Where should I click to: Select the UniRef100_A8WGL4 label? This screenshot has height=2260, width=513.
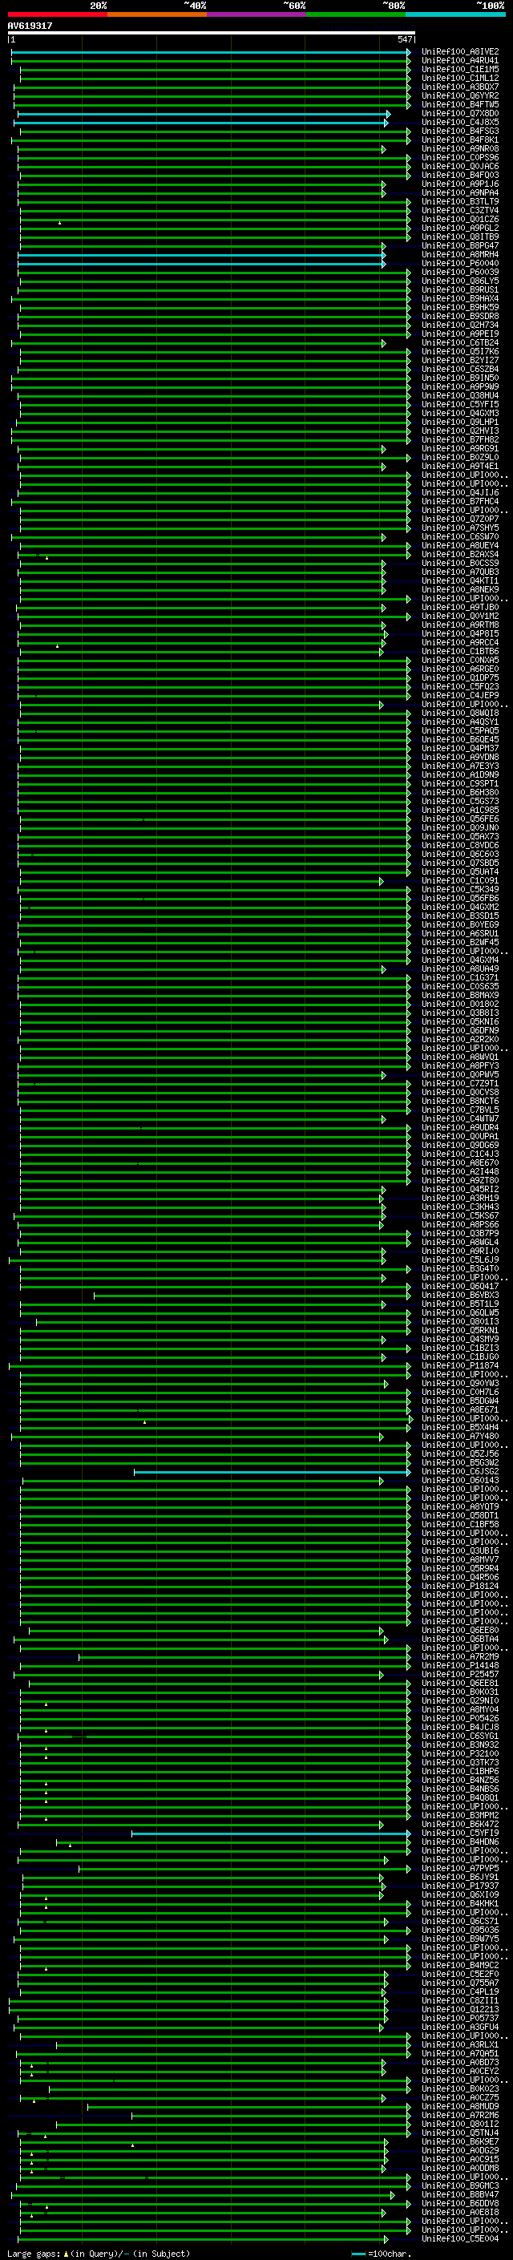460,1243
